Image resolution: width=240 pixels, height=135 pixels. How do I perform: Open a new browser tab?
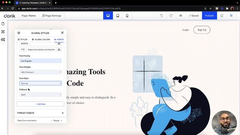point(56,3)
